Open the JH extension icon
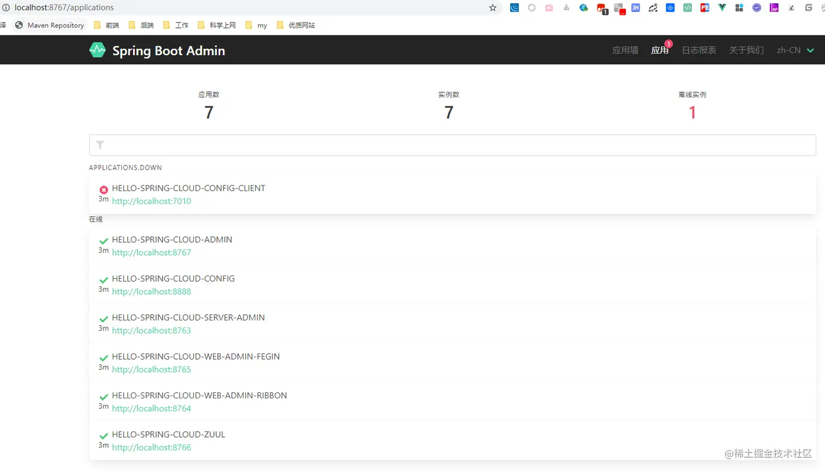 click(x=636, y=8)
